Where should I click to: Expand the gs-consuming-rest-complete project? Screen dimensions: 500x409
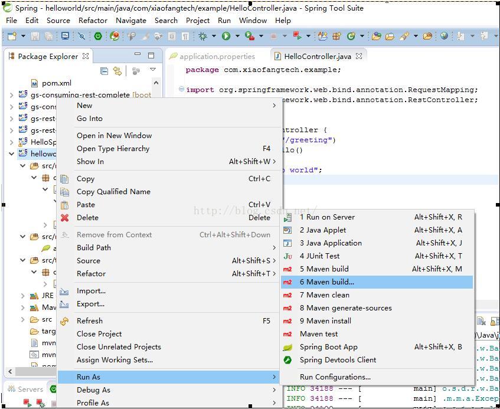[11, 95]
